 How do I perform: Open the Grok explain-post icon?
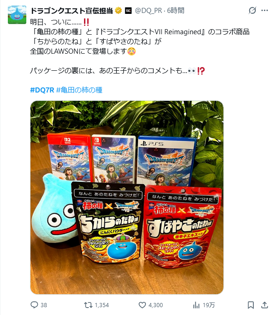click(252, 11)
